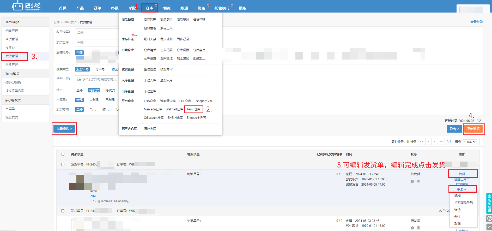Select 全部 in the 状态 filter row
Image resolution: width=492 pixels, height=231 pixels.
click(x=80, y=90)
